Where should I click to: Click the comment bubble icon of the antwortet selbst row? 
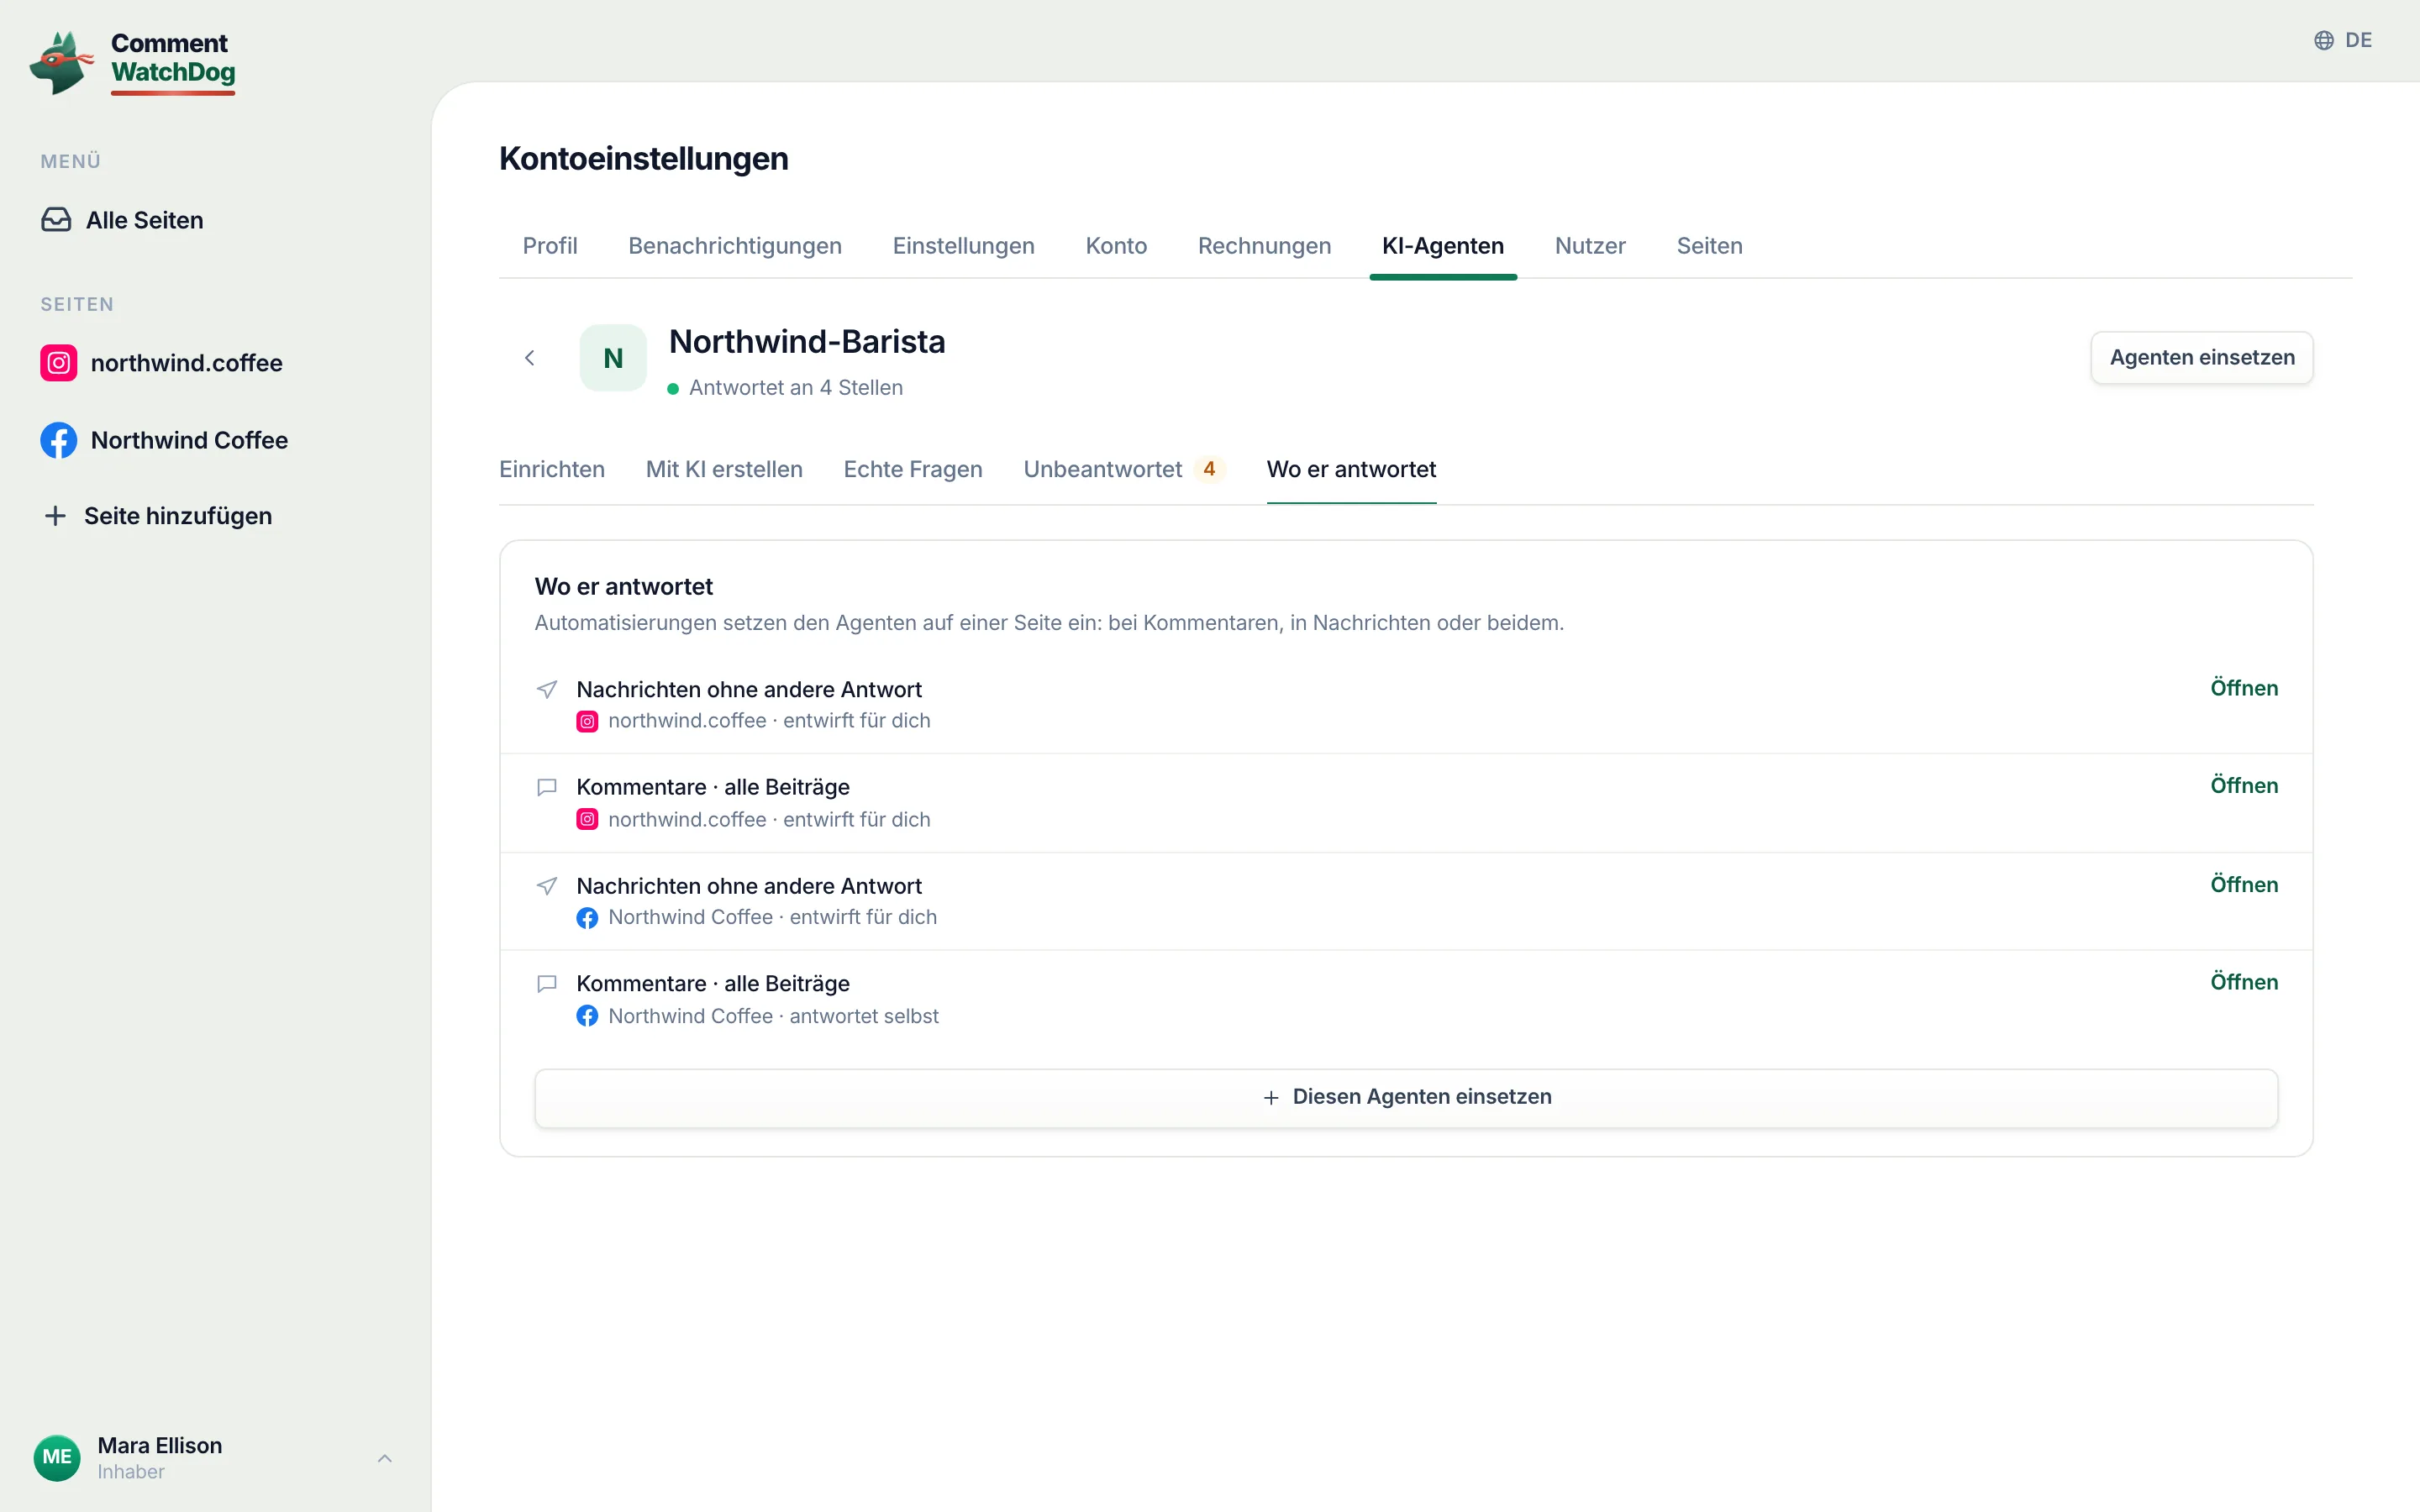[x=547, y=984]
